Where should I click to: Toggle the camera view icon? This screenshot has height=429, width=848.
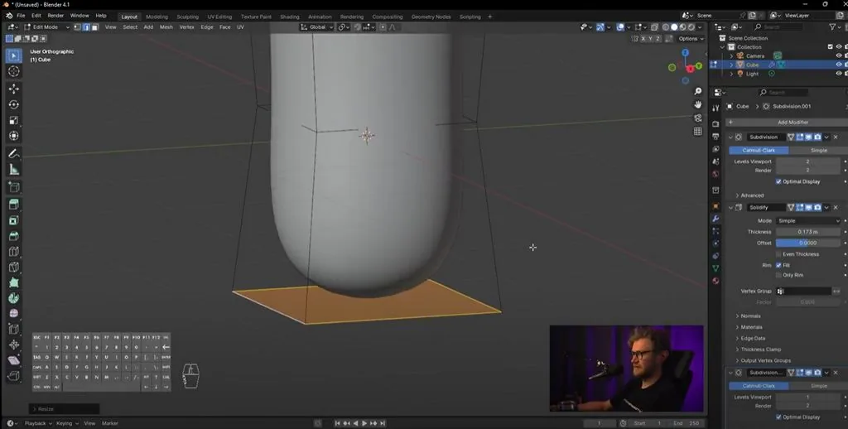tap(697, 118)
